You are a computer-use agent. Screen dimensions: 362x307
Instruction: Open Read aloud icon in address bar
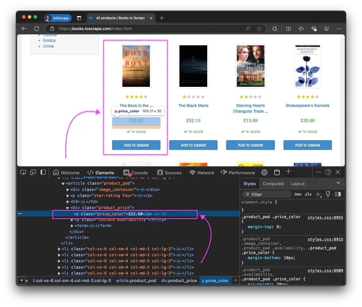coord(248,29)
